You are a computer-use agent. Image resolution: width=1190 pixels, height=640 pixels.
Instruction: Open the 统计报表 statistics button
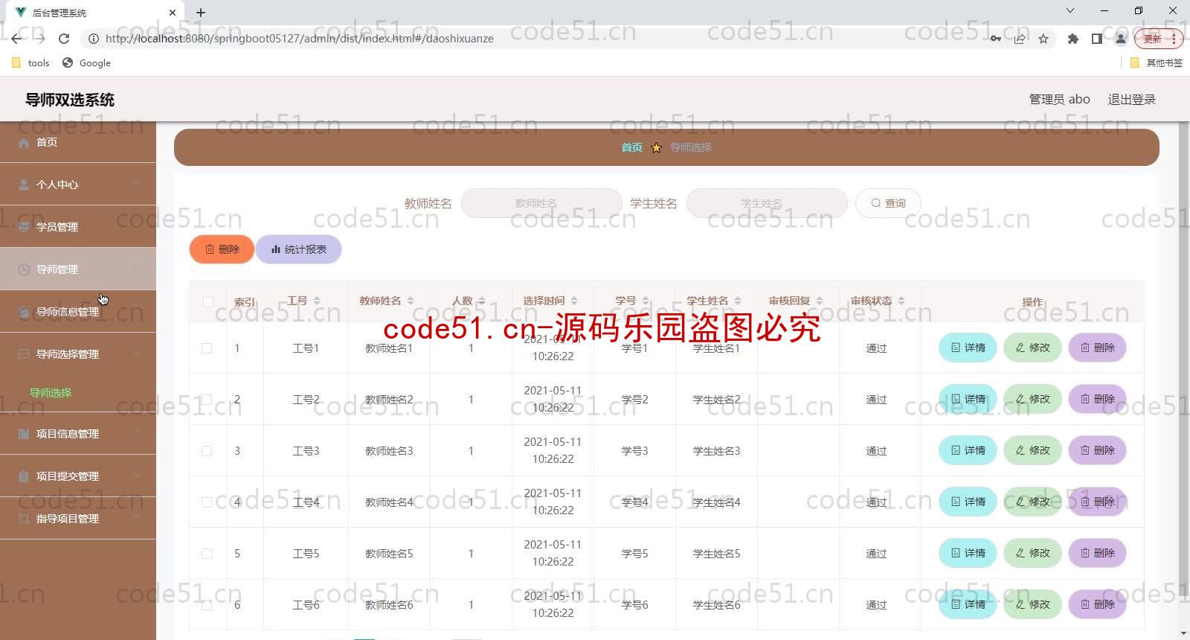click(x=299, y=249)
